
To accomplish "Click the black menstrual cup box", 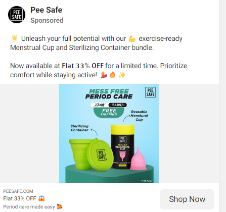I will (122, 147).
